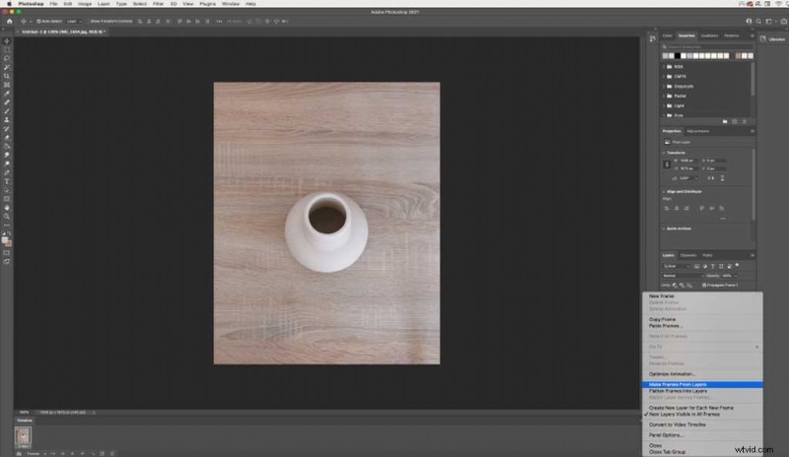This screenshot has height=457, width=789.
Task: Select the Crop tool
Action: 7,76
